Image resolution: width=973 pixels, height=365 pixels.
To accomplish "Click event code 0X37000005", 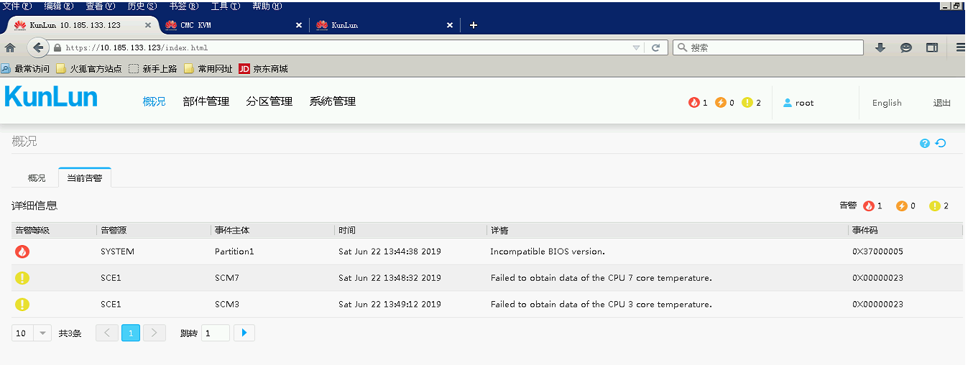I will click(879, 252).
